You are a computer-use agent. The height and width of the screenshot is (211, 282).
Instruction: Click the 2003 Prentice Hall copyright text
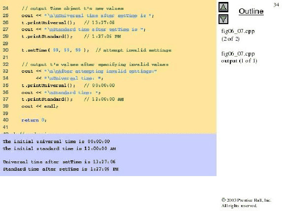point(246,203)
